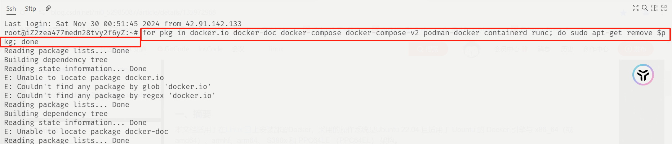Split the terminal horizontally
The height and width of the screenshot is (144, 672).
(x=664, y=8)
